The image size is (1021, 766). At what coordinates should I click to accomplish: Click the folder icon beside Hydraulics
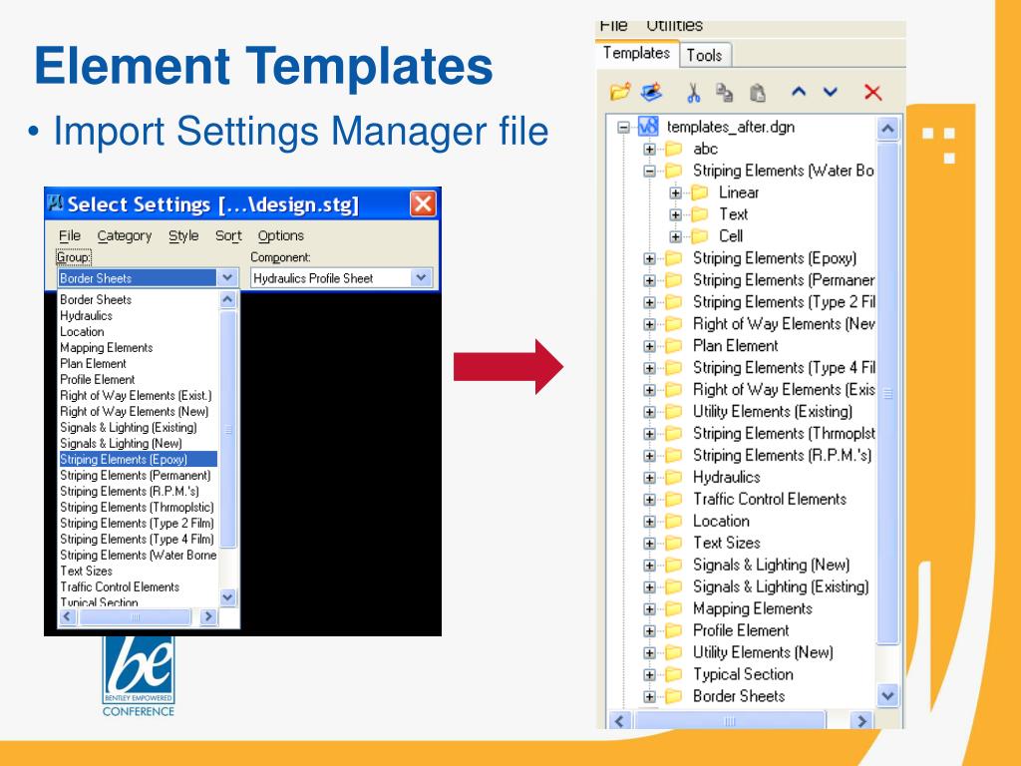(x=674, y=477)
